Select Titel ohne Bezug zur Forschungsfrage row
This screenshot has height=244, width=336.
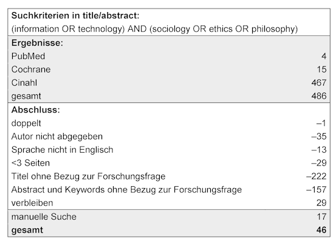tap(169, 176)
